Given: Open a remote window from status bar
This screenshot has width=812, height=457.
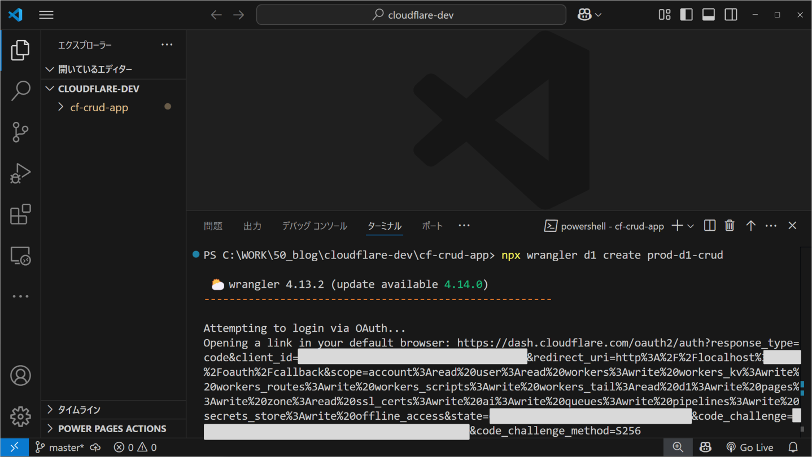Looking at the screenshot, I should (14, 447).
